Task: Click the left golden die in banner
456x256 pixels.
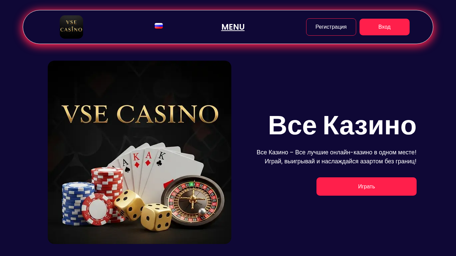Action: click(x=129, y=205)
